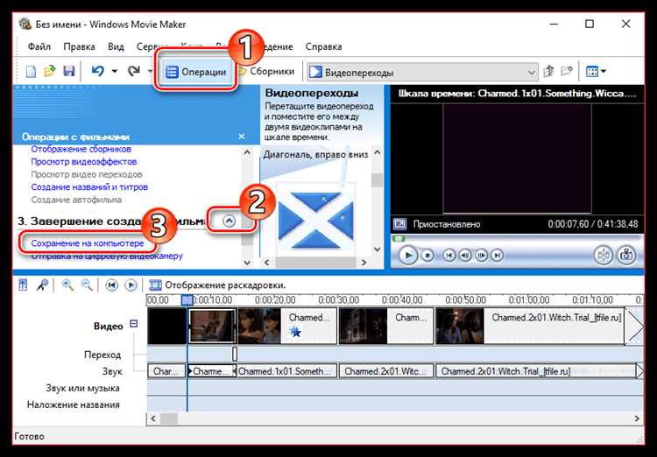Click transitions list scroll up arrow
Viewport: 657px width, 457px height.
(377, 152)
